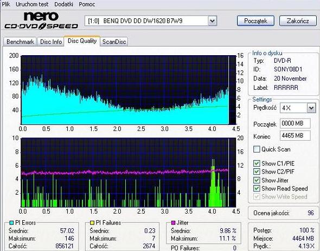This screenshot has width=320, height=251.
Task: Click the Koniec 4465 MB input field
Action: (295, 136)
